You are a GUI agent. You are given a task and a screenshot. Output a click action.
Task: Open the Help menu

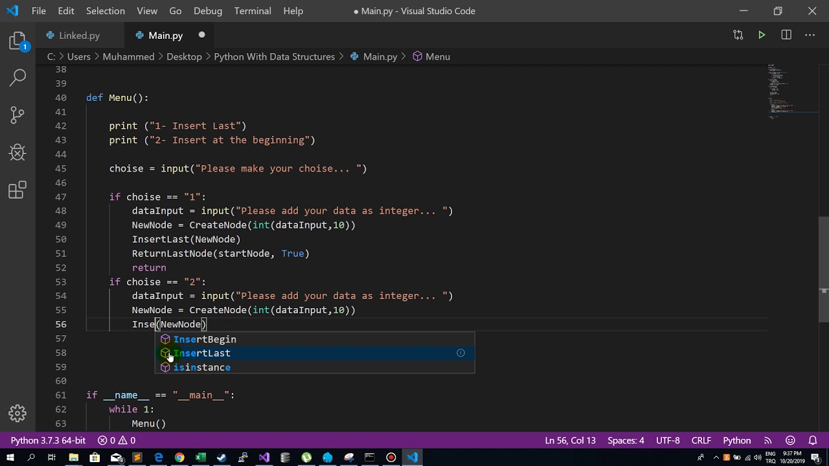pyautogui.click(x=293, y=11)
